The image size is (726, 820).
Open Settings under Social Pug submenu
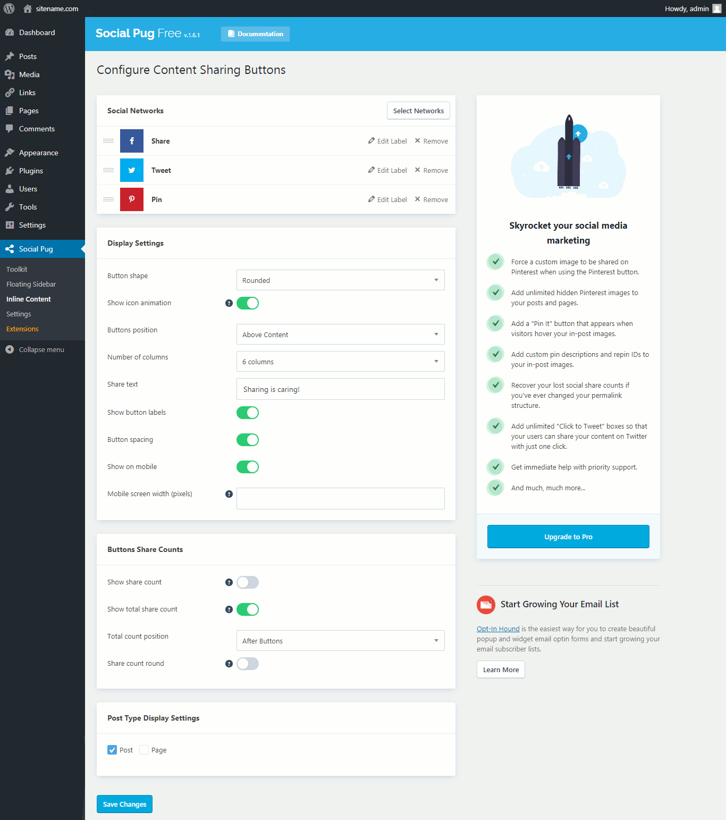[x=19, y=314]
